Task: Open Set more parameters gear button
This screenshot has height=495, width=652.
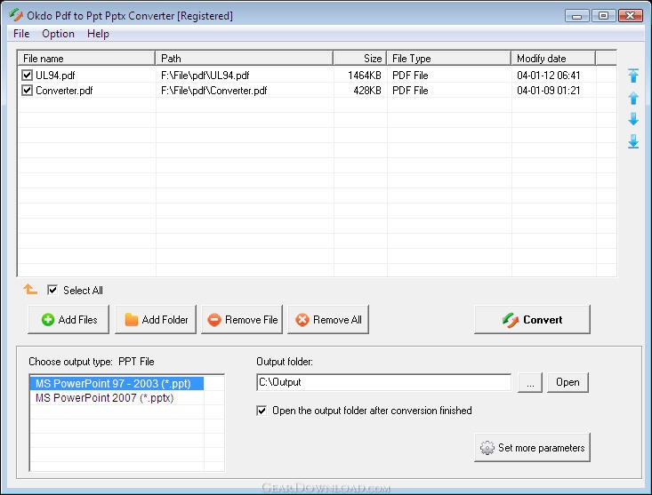Action: tap(532, 448)
